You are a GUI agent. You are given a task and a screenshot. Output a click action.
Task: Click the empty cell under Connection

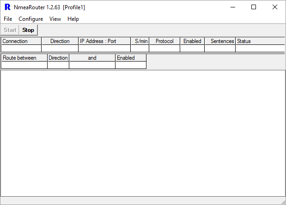[x=21, y=49]
